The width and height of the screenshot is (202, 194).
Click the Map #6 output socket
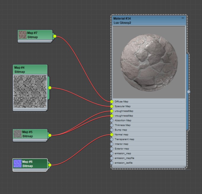click(x=50, y=165)
